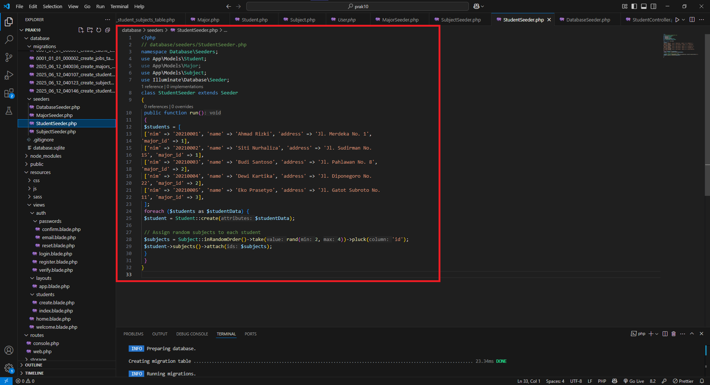The height and width of the screenshot is (385, 710).
Task: Kill the active terminal with trash icon
Action: pos(673,334)
